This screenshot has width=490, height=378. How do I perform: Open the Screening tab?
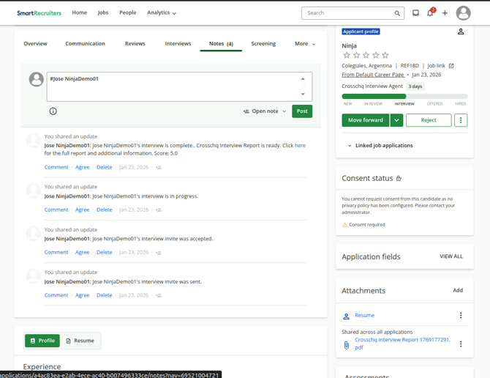(263, 44)
